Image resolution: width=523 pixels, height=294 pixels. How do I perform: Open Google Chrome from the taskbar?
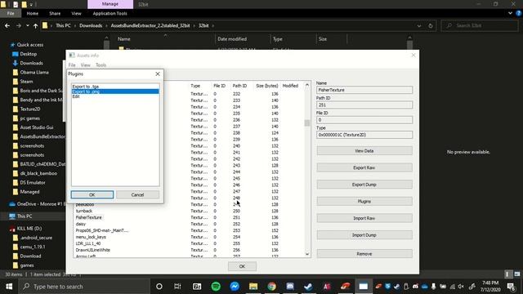pyautogui.click(x=271, y=287)
